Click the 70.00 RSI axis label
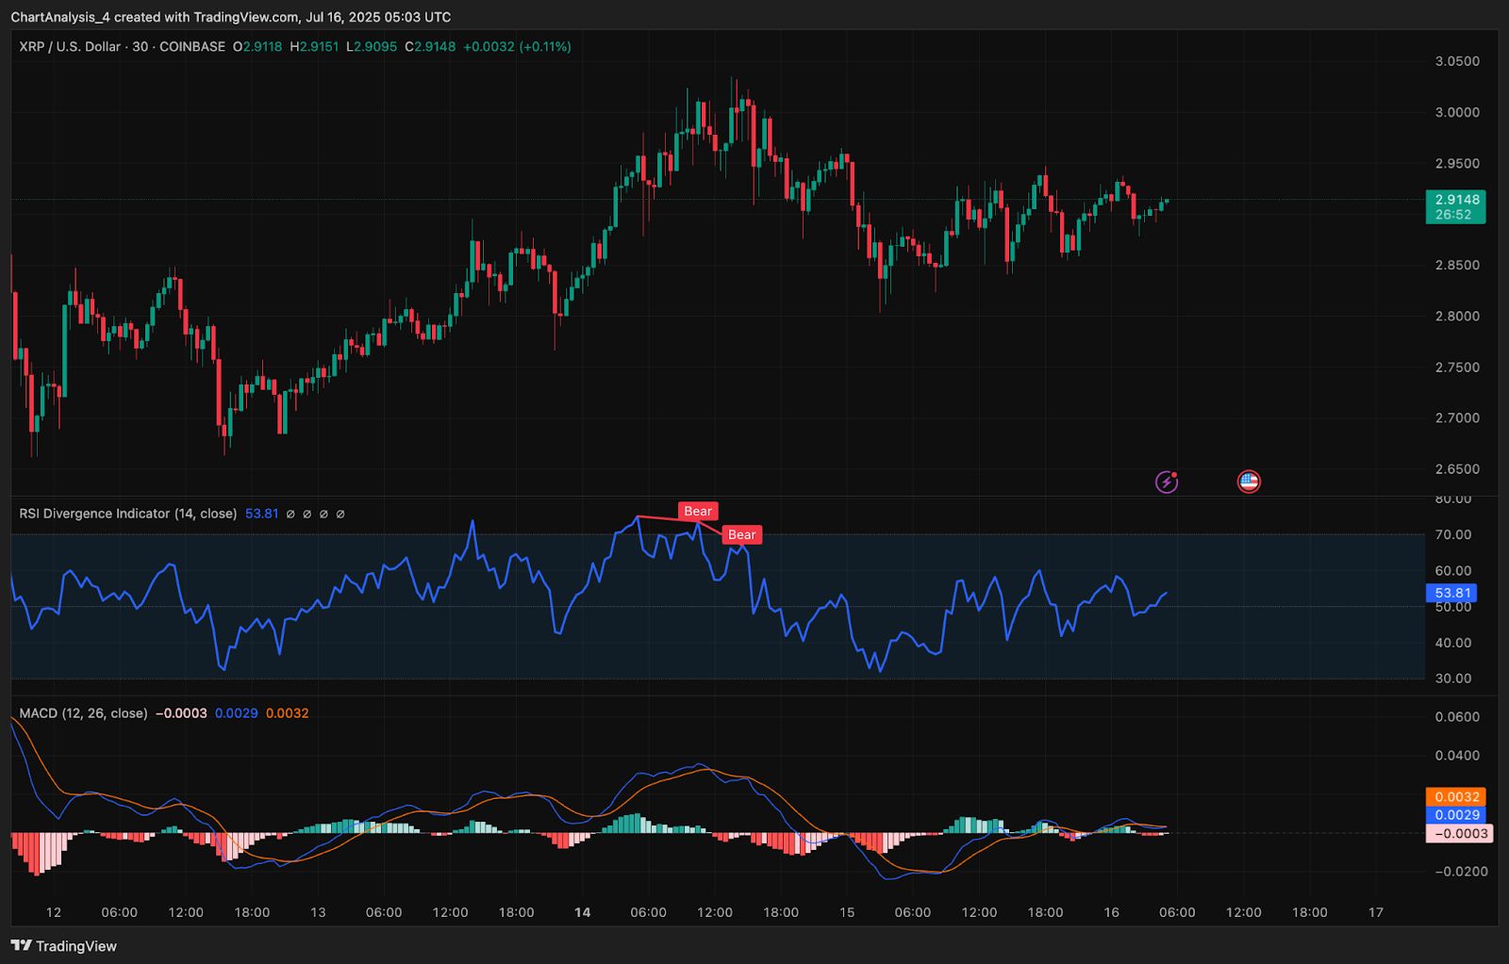 (x=1453, y=534)
